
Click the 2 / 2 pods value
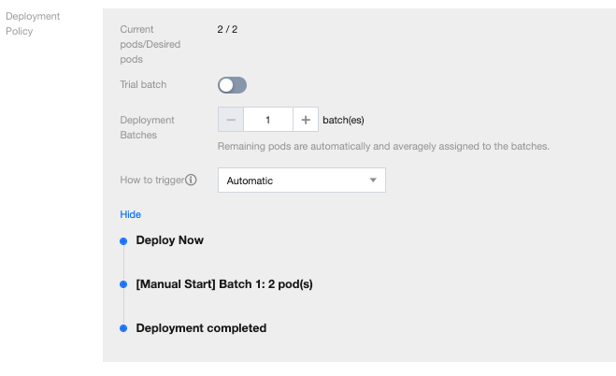tap(227, 30)
